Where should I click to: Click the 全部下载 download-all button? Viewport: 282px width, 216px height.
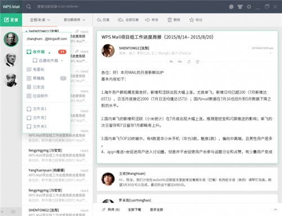pos(134,209)
